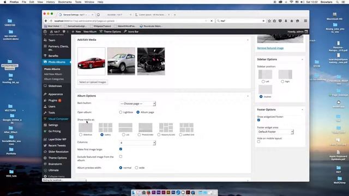Click Firefox back arrow button
349x196 pixels.
coord(46,21)
